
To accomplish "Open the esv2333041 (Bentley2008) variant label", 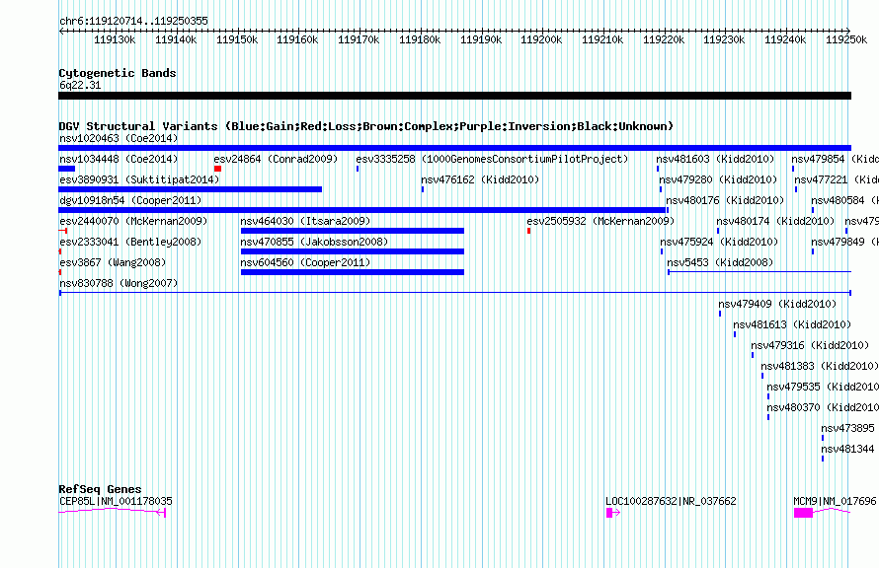I will click(130, 242).
